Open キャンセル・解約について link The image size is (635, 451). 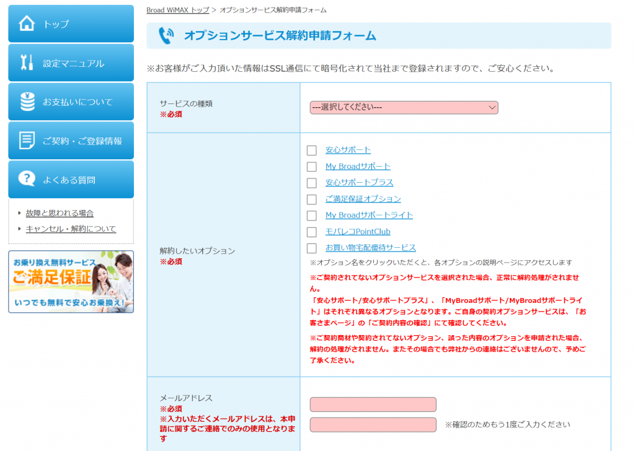[71, 229]
